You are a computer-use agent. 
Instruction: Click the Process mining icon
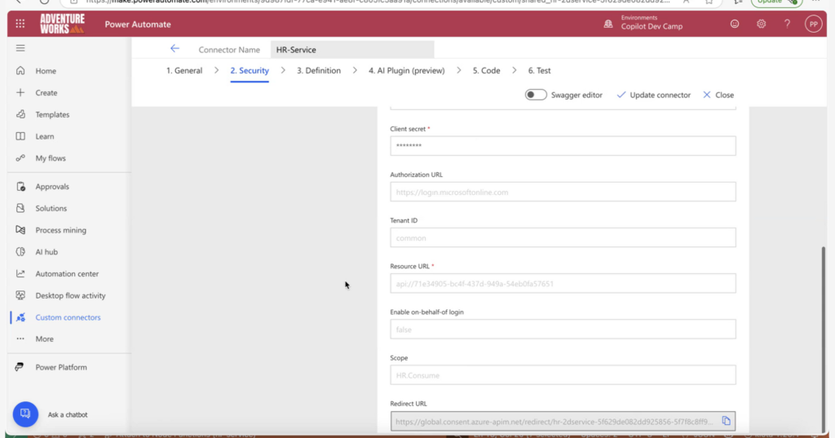[20, 230]
